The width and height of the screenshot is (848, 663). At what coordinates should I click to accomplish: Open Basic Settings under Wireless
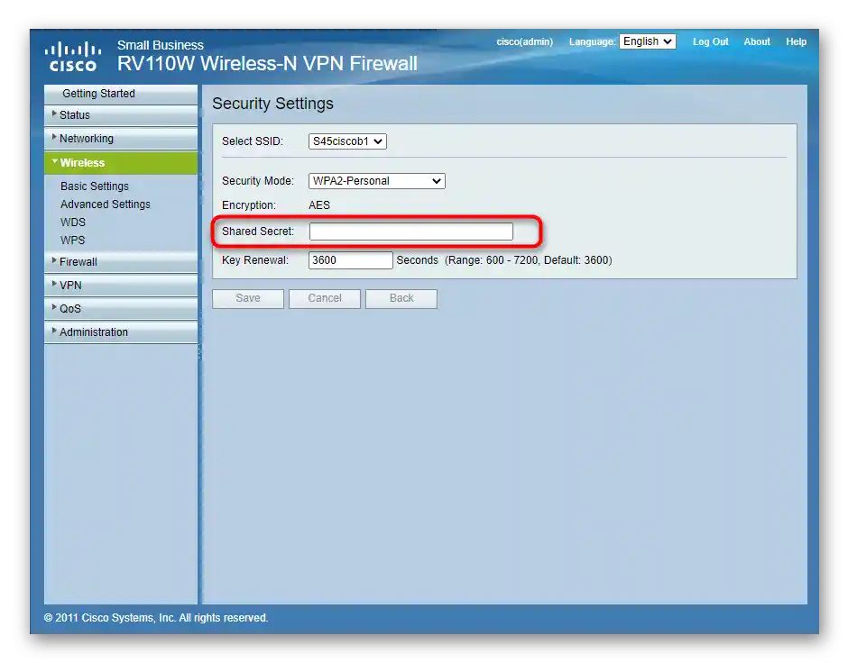pyautogui.click(x=95, y=186)
